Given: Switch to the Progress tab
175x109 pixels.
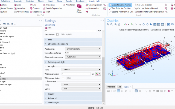Looking at the screenshot, I should pyautogui.click(x=111, y=87).
